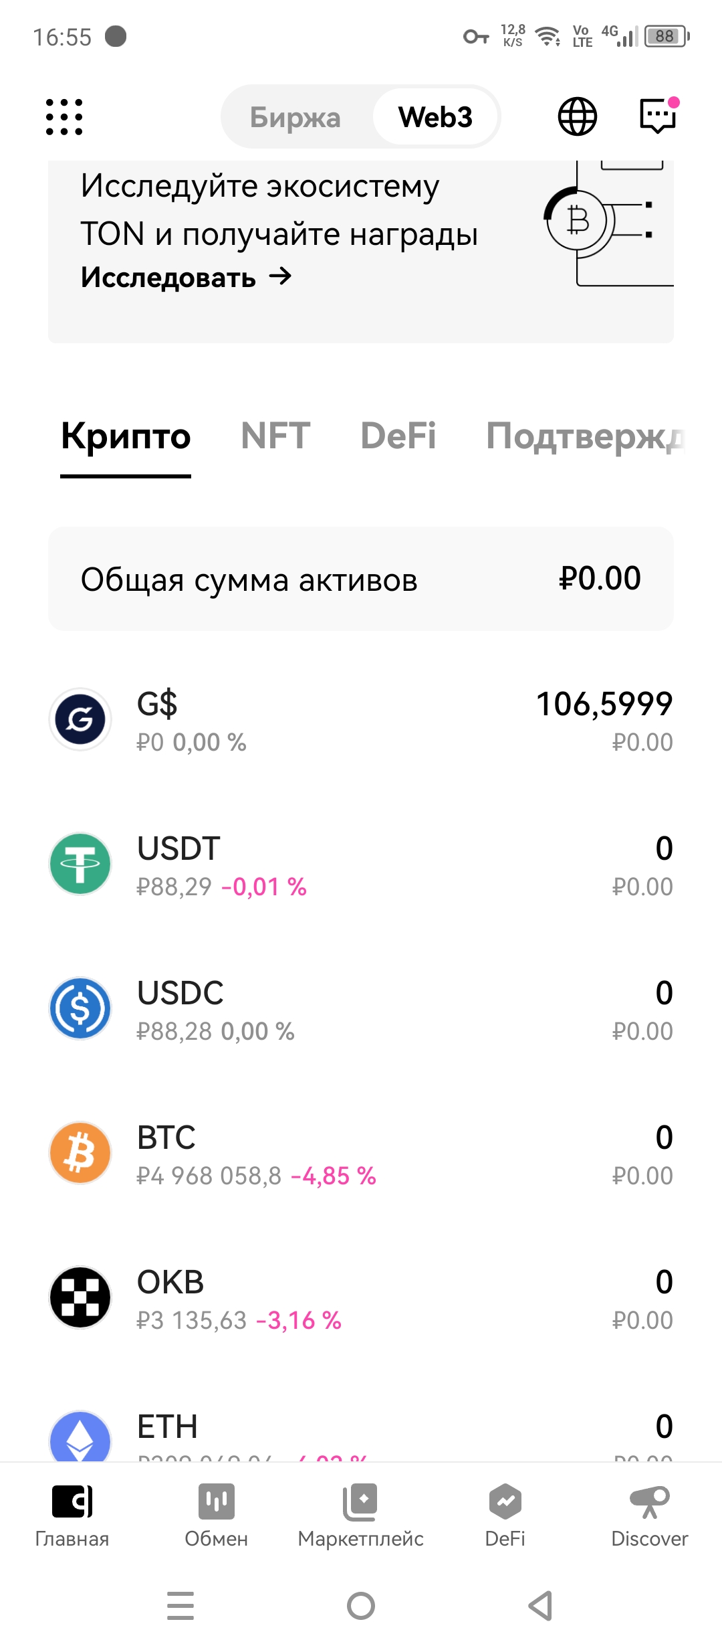The width and height of the screenshot is (722, 1646).
Task: Switch to the DeFi assets tab
Action: (x=398, y=436)
